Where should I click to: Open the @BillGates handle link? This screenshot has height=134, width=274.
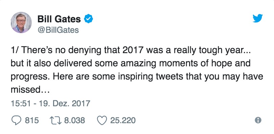[58, 30]
